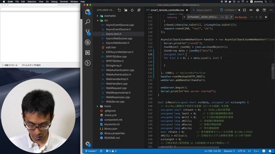Open the Debug menu
The image size is (275, 154).
54,2
